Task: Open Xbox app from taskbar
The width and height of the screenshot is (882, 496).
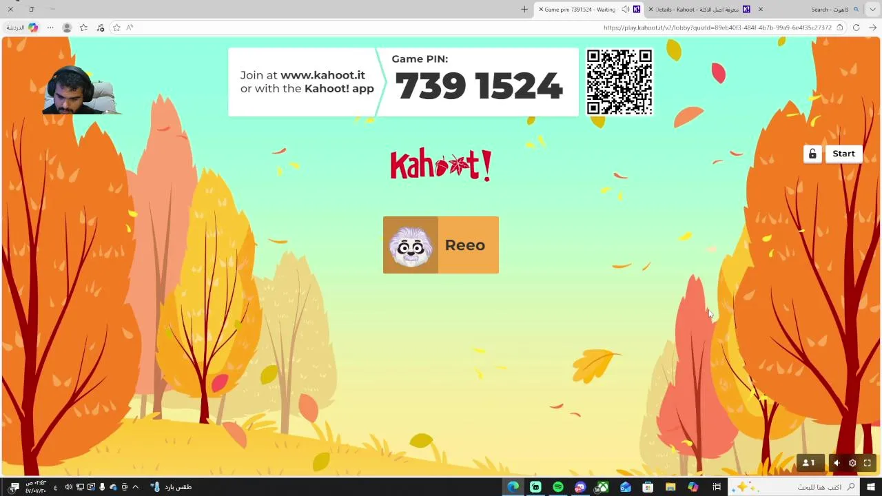Action: [602, 487]
